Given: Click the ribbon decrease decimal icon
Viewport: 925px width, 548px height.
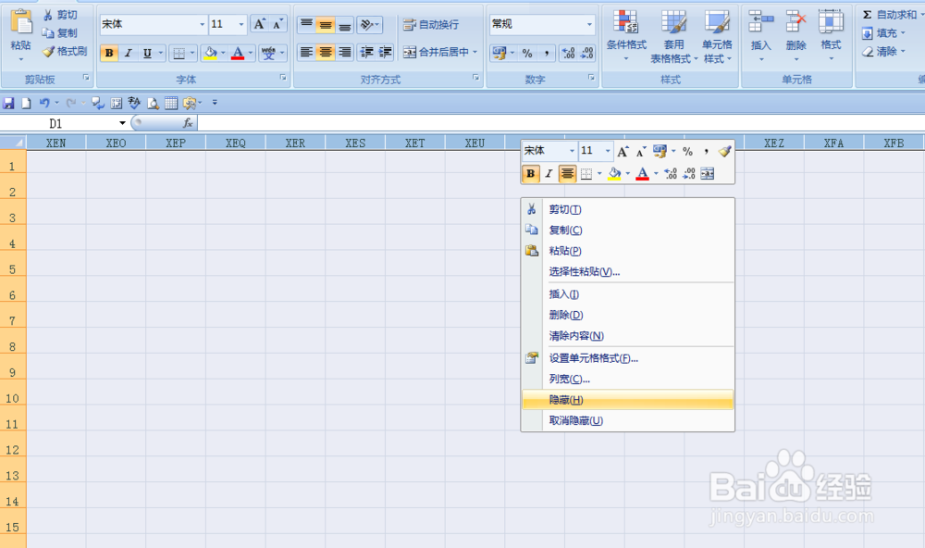Looking at the screenshot, I should (x=587, y=53).
